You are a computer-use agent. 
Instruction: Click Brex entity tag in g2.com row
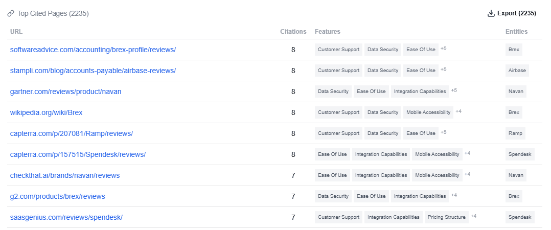[514, 196]
